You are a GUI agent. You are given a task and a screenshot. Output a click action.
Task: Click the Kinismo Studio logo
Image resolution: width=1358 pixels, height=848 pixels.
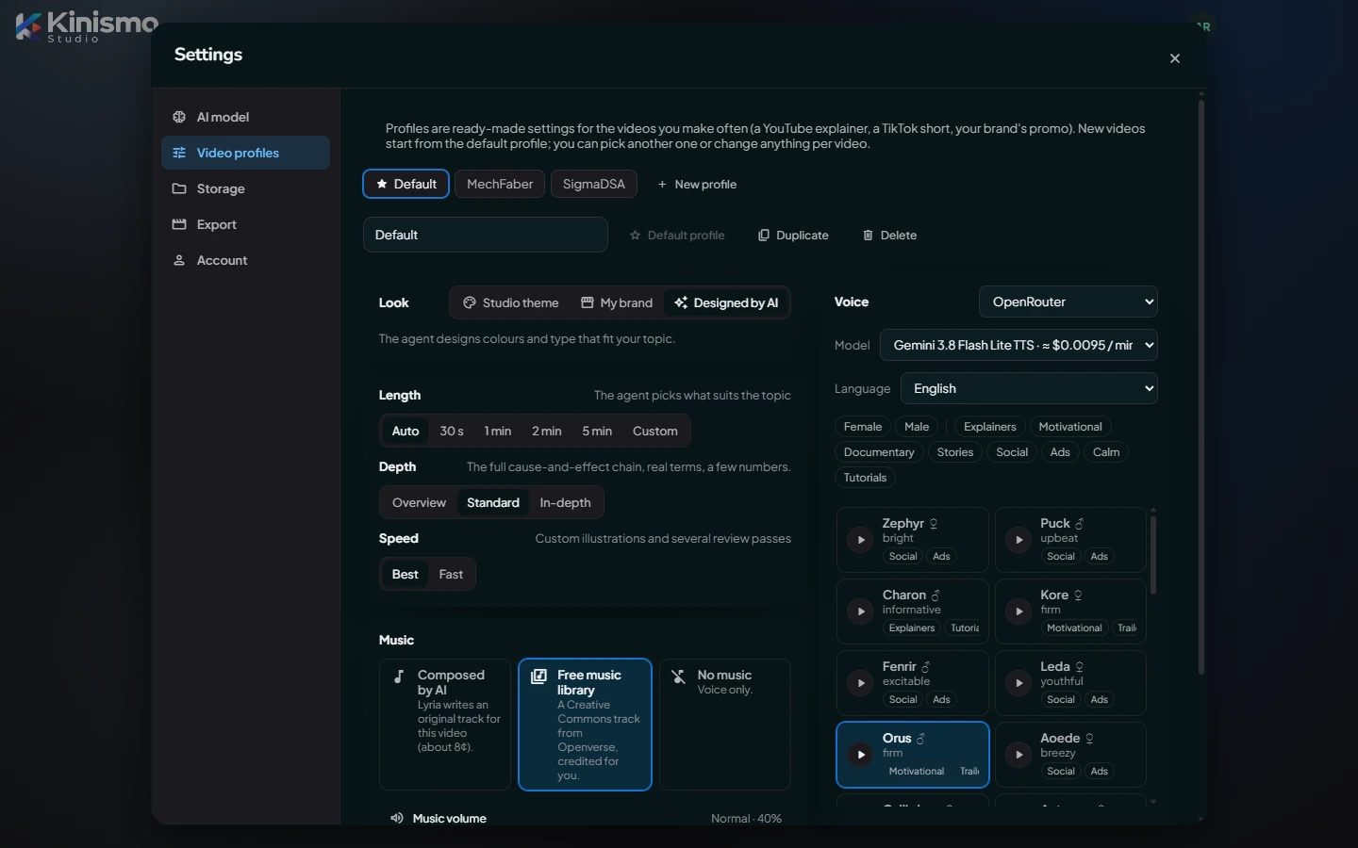click(x=87, y=25)
